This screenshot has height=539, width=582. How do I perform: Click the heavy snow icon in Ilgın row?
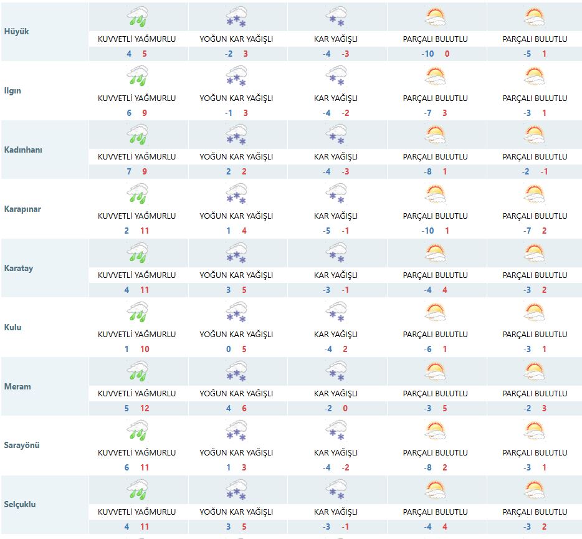point(236,76)
